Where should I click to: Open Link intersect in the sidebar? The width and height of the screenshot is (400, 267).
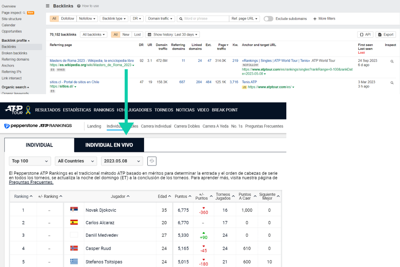click(x=12, y=78)
